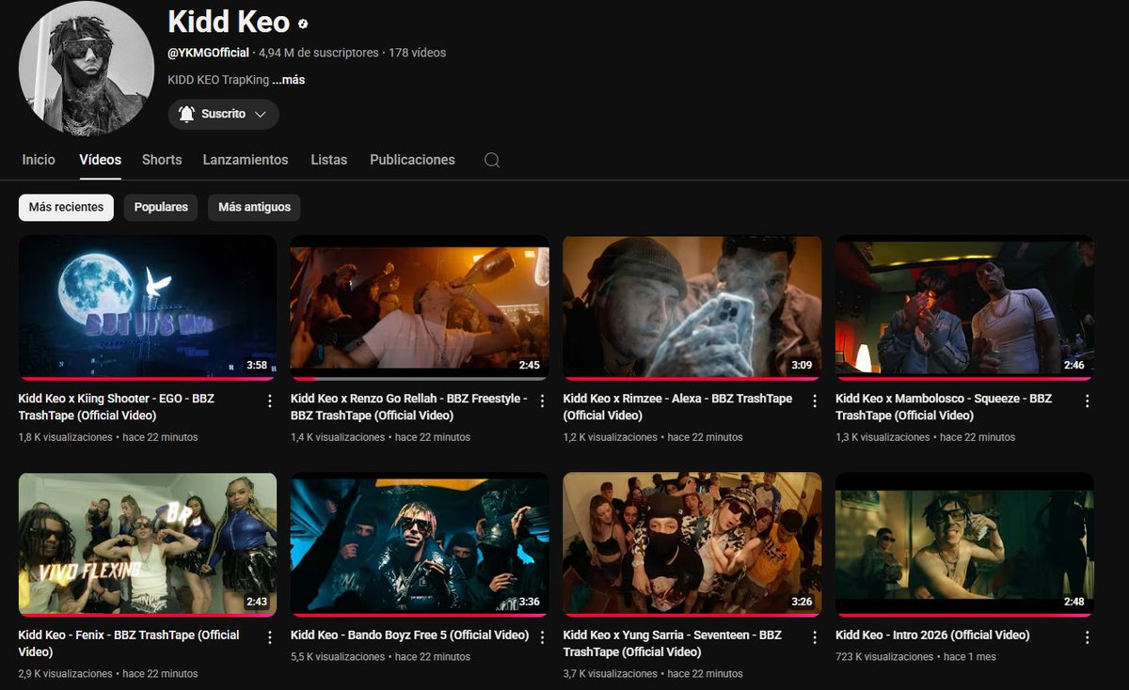Click the 2:46 duration badge
Image resolution: width=1129 pixels, height=690 pixels.
[x=1073, y=365]
